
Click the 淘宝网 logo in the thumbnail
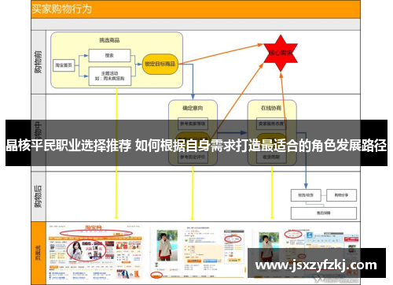(x=94, y=228)
